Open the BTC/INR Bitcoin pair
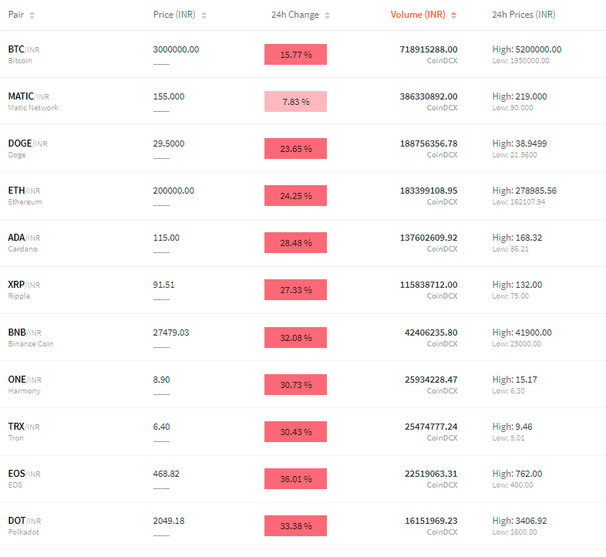This screenshot has height=557, width=606. click(x=24, y=55)
